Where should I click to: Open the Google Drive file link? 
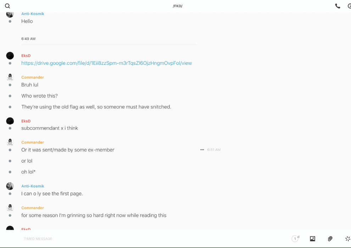pyautogui.click(x=106, y=63)
